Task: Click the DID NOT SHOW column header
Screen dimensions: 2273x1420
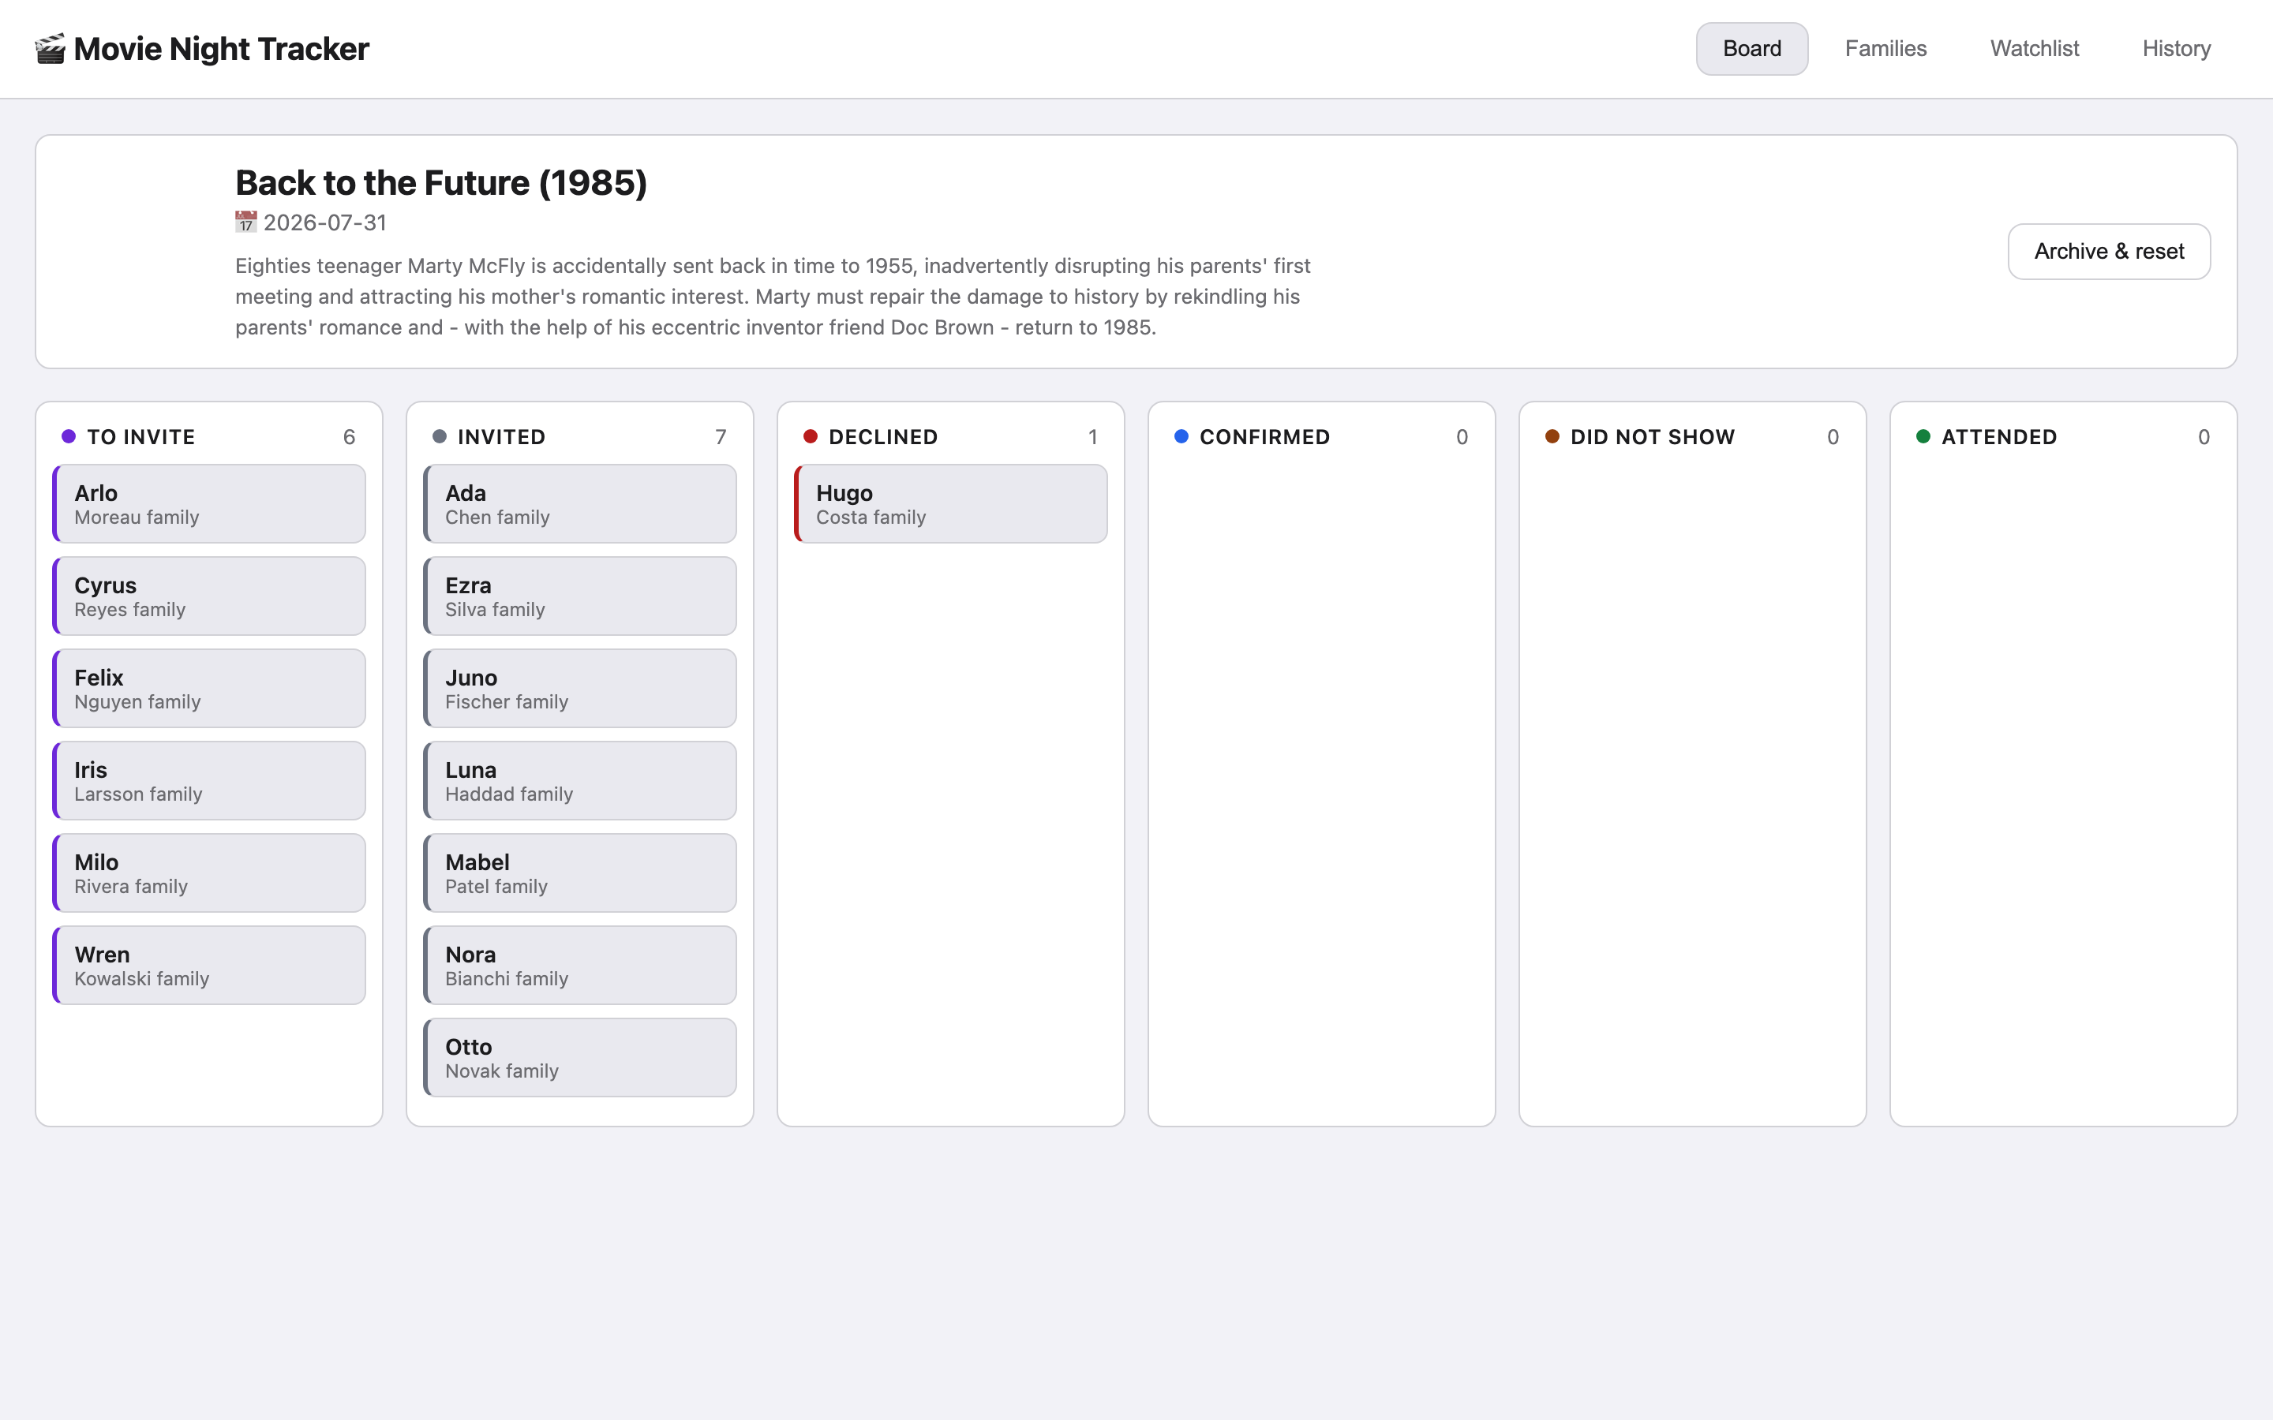Action: tap(1652, 437)
